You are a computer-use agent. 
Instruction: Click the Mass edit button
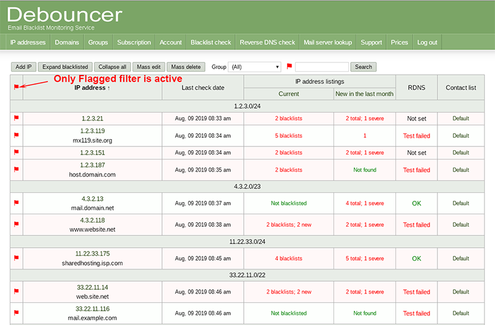(148, 67)
